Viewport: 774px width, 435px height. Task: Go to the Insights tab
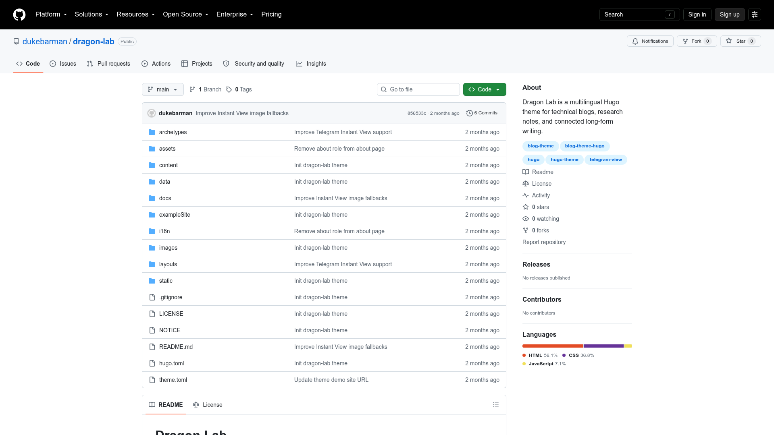311,64
